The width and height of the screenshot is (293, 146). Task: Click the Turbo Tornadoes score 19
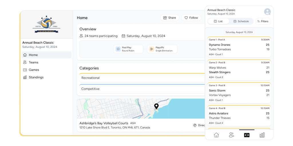(268, 49)
